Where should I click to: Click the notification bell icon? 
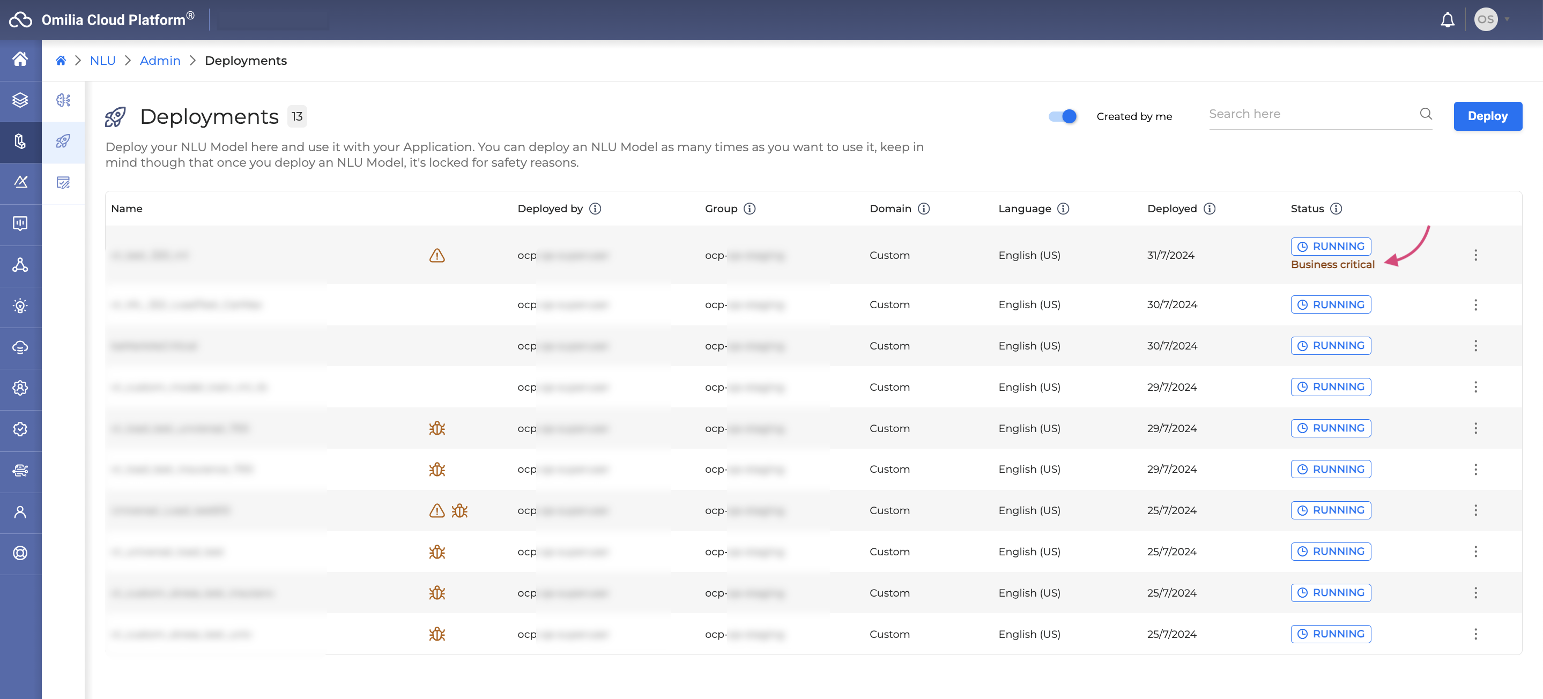1447,20
